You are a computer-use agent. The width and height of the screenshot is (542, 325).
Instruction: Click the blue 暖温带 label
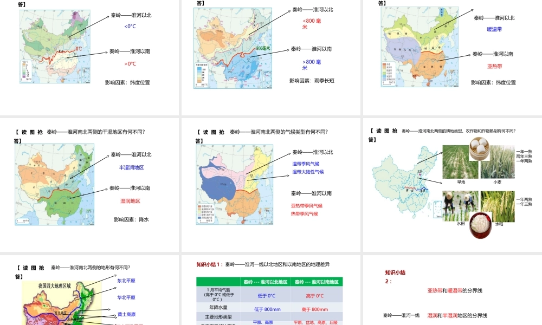pyautogui.click(x=494, y=29)
